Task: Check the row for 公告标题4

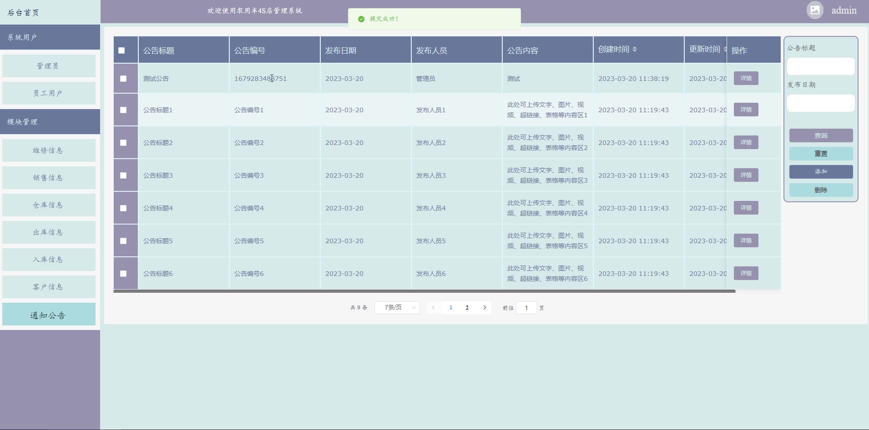Action: pyautogui.click(x=123, y=208)
